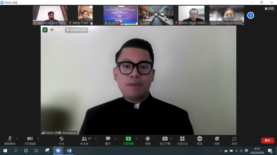Click the green encryption shield icon
277x155 pixels.
point(45,30)
